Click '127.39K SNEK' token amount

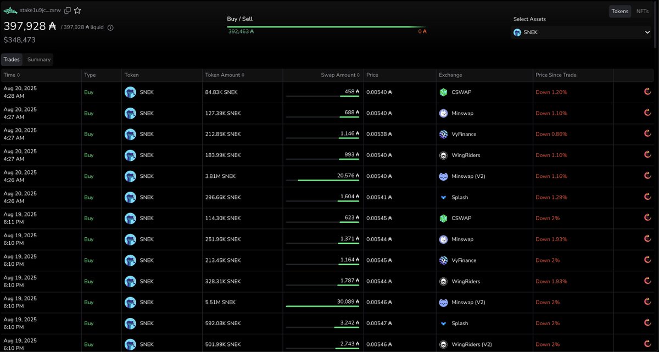pos(223,113)
